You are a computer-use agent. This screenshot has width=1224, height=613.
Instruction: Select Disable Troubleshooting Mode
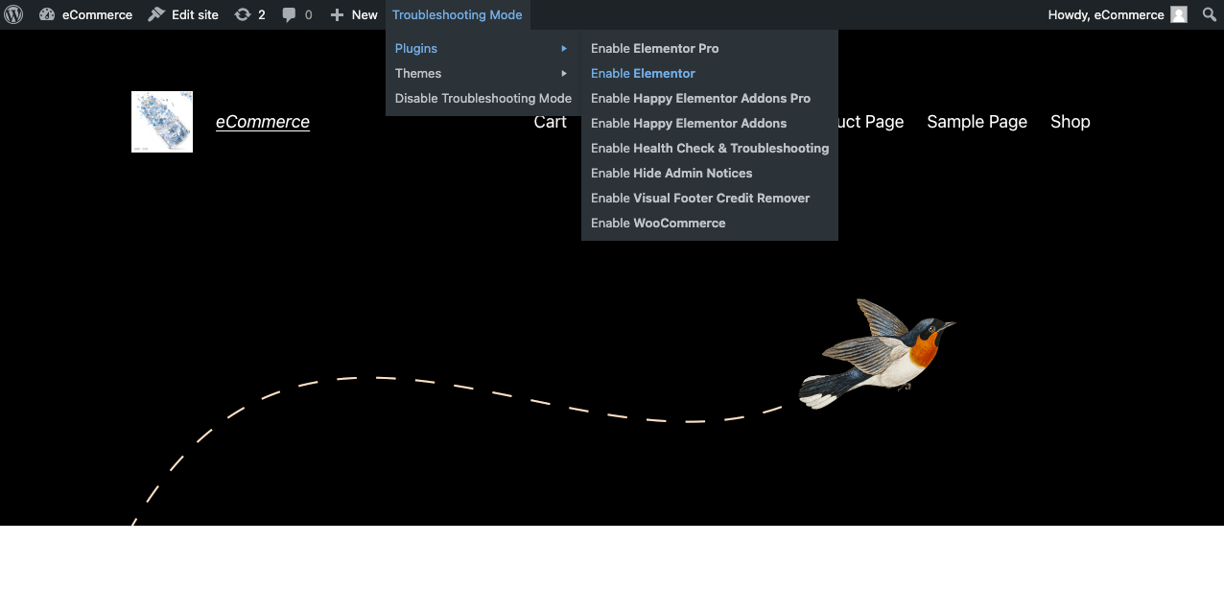(483, 98)
